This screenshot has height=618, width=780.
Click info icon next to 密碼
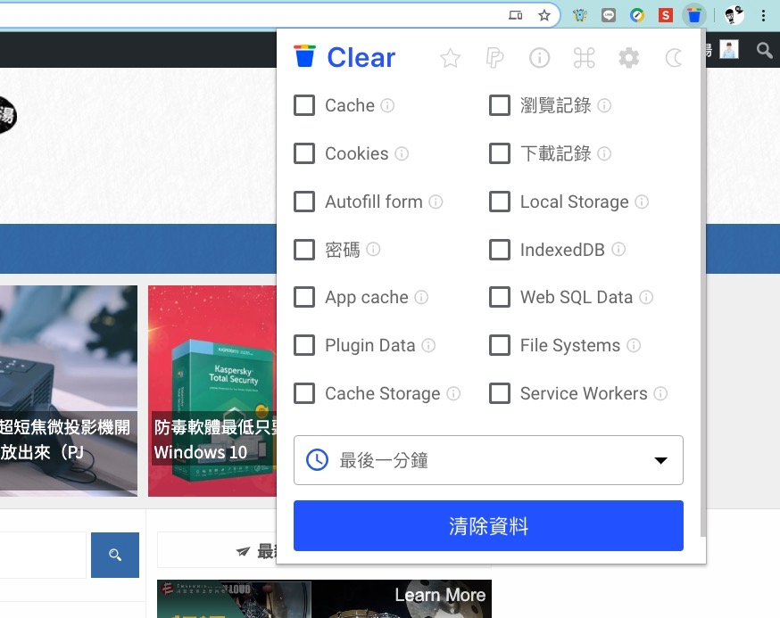point(373,249)
